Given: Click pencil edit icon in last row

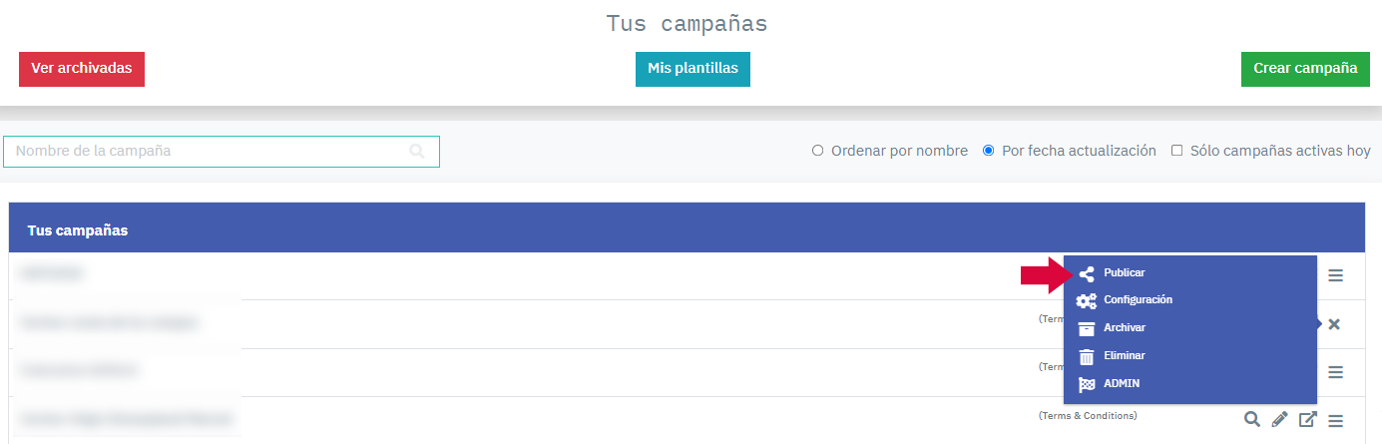Looking at the screenshot, I should [1279, 420].
